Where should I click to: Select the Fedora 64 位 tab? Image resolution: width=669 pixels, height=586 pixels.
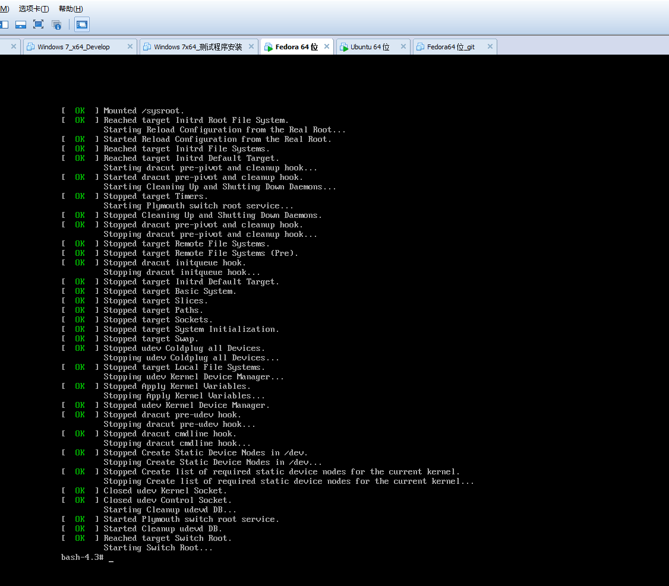pyautogui.click(x=296, y=47)
